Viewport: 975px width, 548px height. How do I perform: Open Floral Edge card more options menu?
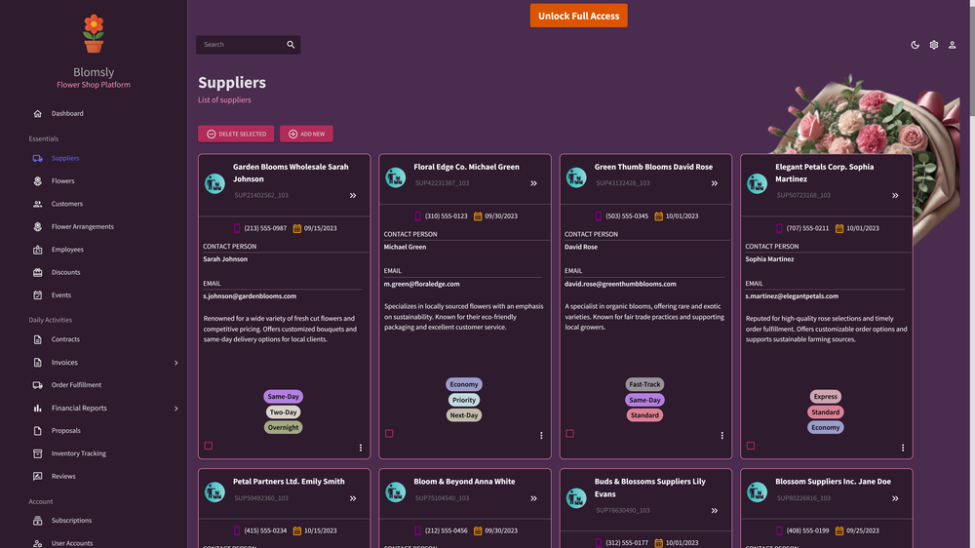pos(541,436)
